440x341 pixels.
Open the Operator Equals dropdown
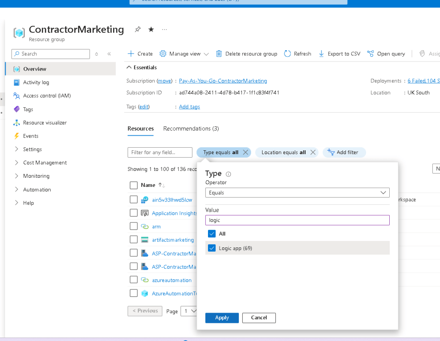point(297,193)
